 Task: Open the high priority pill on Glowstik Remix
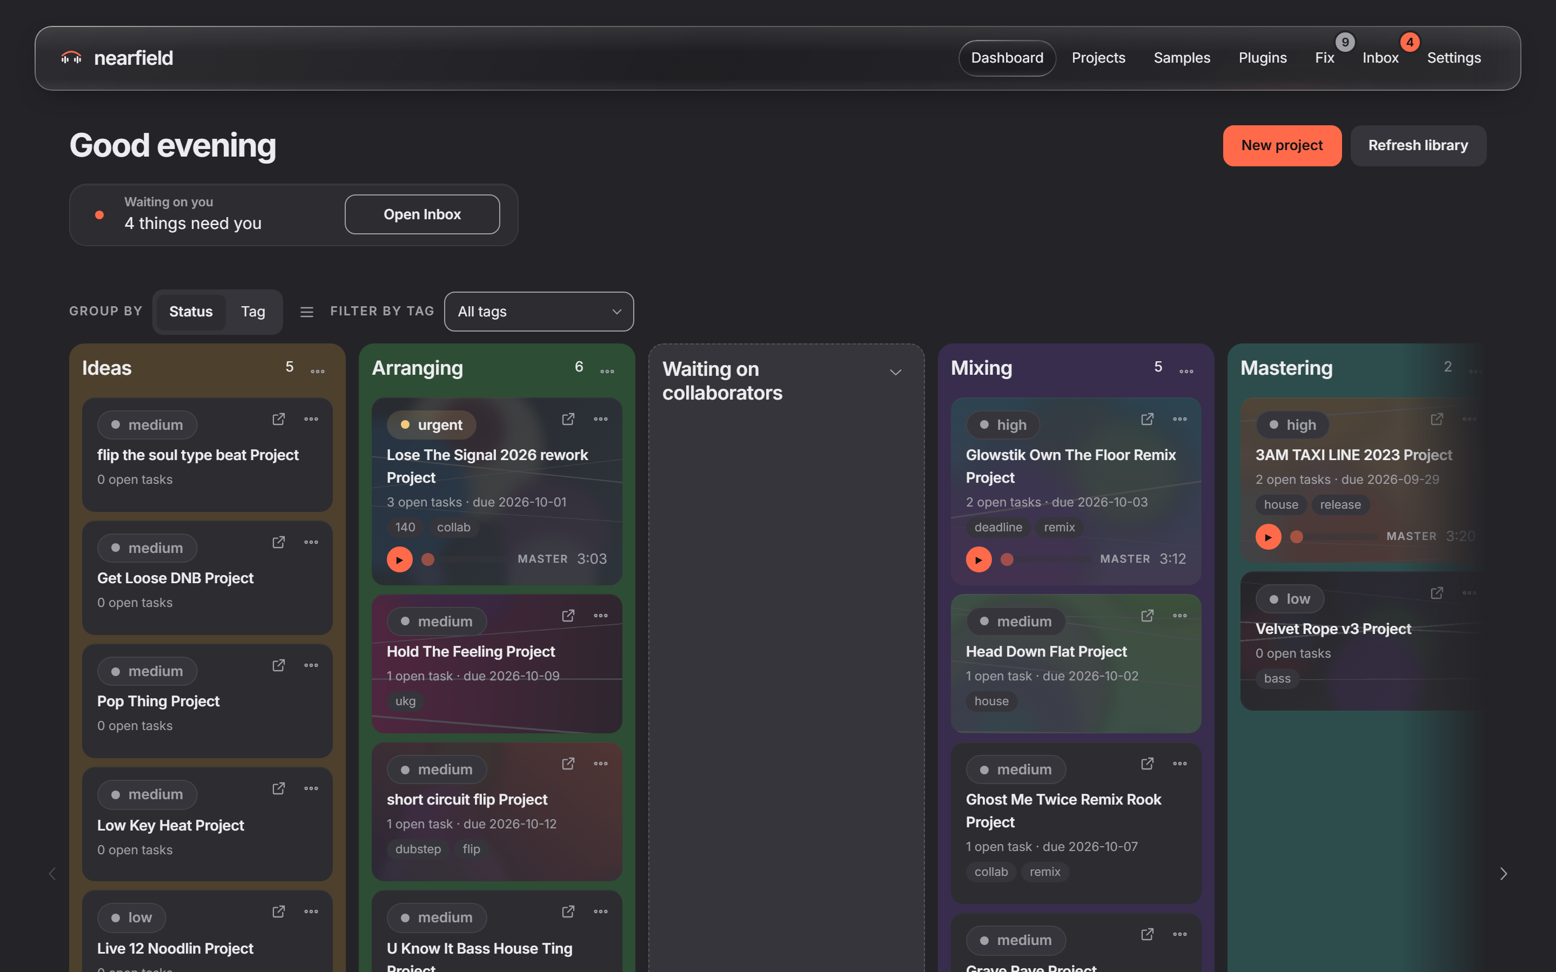1002,425
